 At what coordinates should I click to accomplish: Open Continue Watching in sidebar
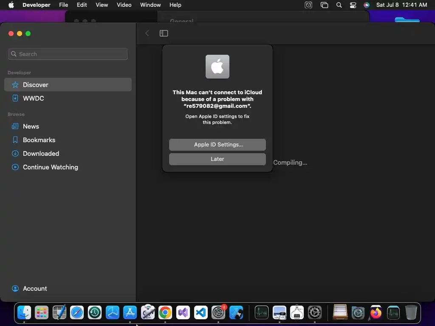[x=68, y=167]
